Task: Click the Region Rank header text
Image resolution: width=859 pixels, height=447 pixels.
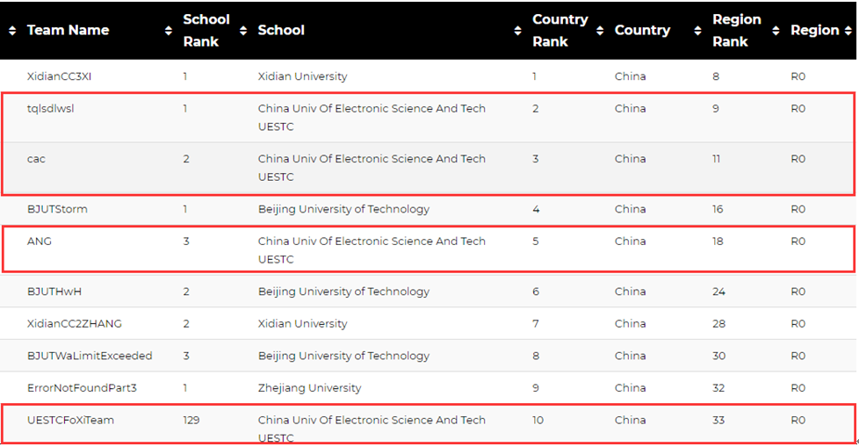Action: (736, 30)
